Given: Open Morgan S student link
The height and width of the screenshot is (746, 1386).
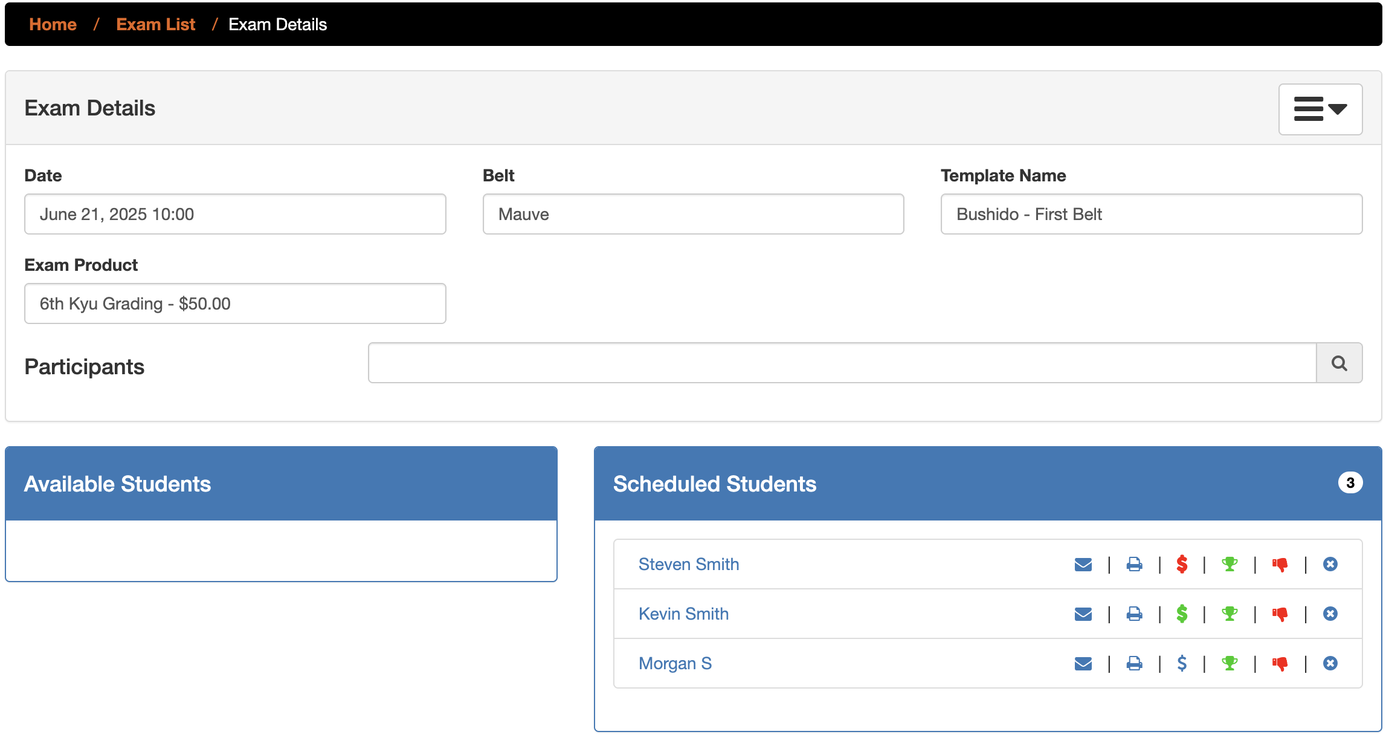Looking at the screenshot, I should click(675, 664).
